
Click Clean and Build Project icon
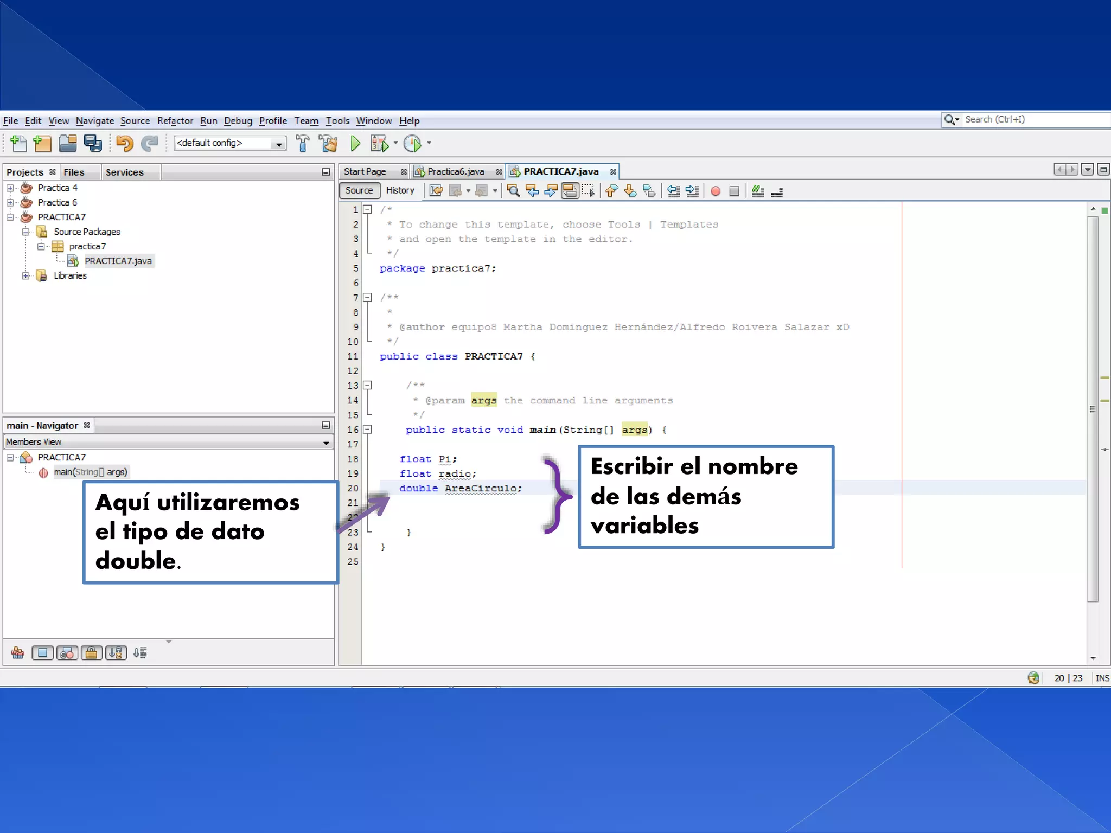point(328,143)
